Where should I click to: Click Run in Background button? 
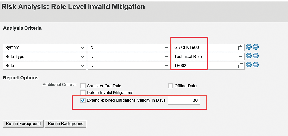tap(66, 124)
